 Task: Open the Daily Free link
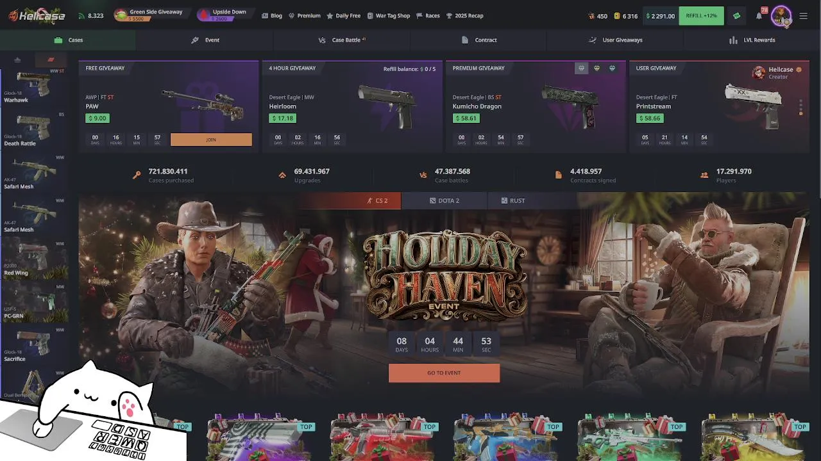343,15
